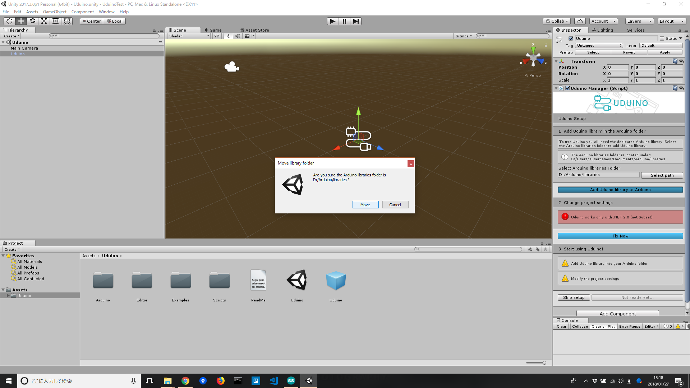Image resolution: width=690 pixels, height=388 pixels.
Task: Click the Step forward button
Action: tap(356, 21)
